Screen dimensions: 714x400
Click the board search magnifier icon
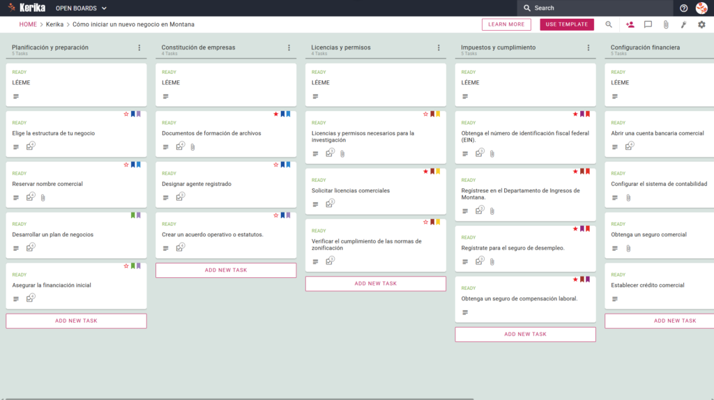pyautogui.click(x=608, y=24)
